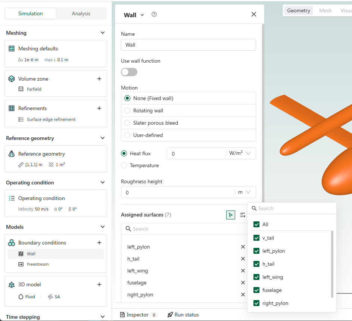
Task: Toggle the Use wall function switch
Action: 129,72
